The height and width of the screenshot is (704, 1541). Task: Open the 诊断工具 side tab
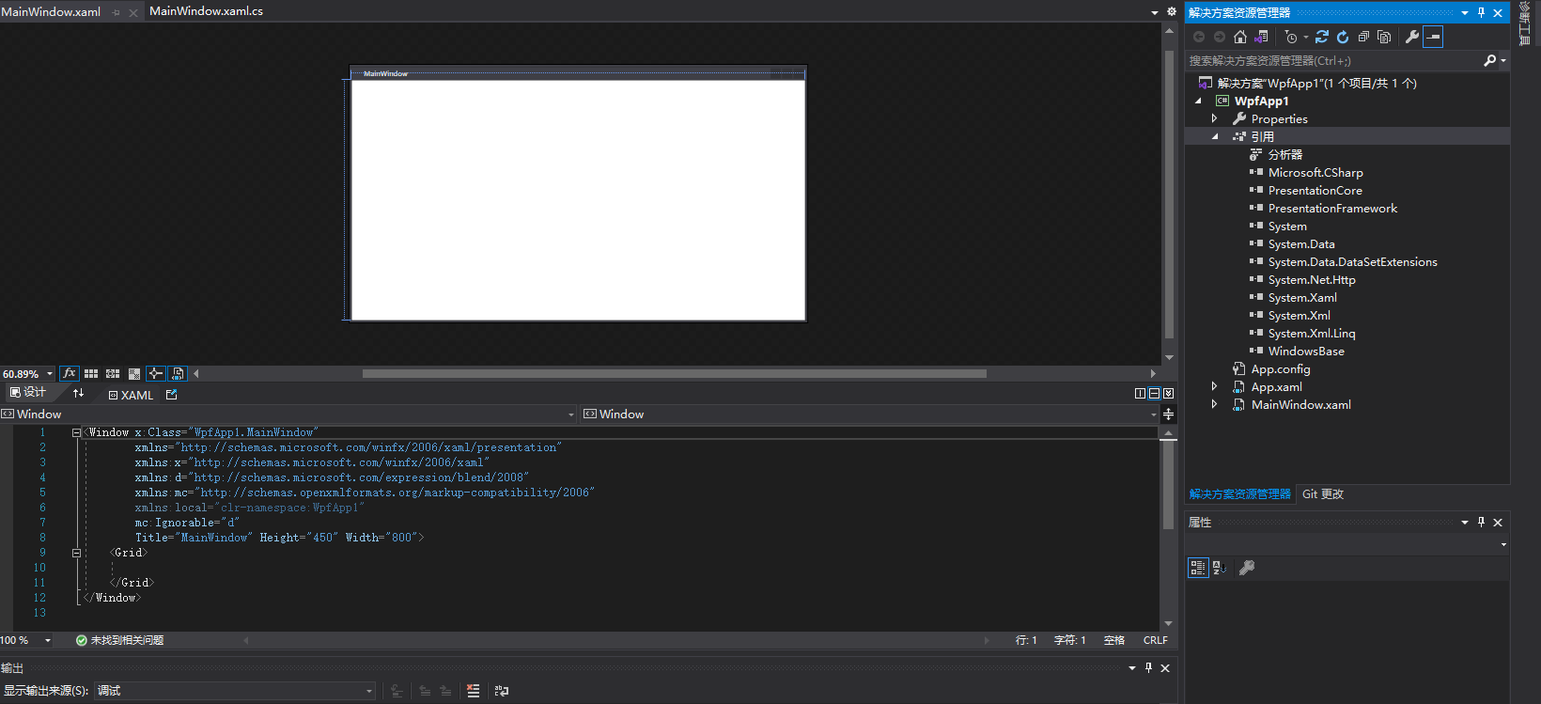(1525, 24)
